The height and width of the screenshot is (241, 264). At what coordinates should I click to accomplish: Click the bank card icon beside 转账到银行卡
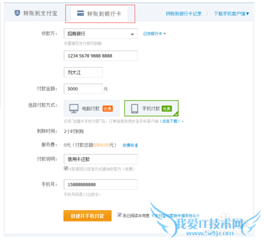[80, 13]
